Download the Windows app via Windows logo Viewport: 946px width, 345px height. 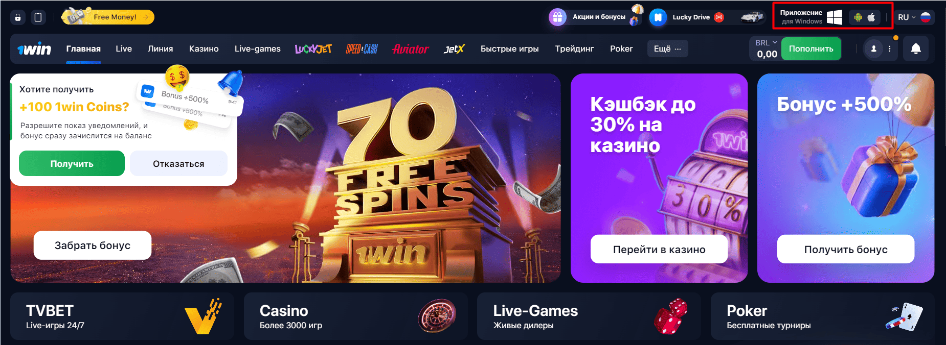click(x=835, y=17)
